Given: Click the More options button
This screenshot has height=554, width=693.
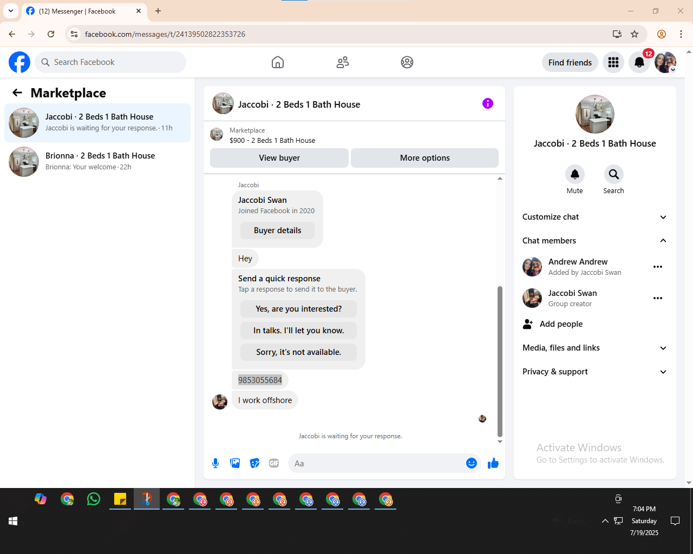Looking at the screenshot, I should click(425, 158).
